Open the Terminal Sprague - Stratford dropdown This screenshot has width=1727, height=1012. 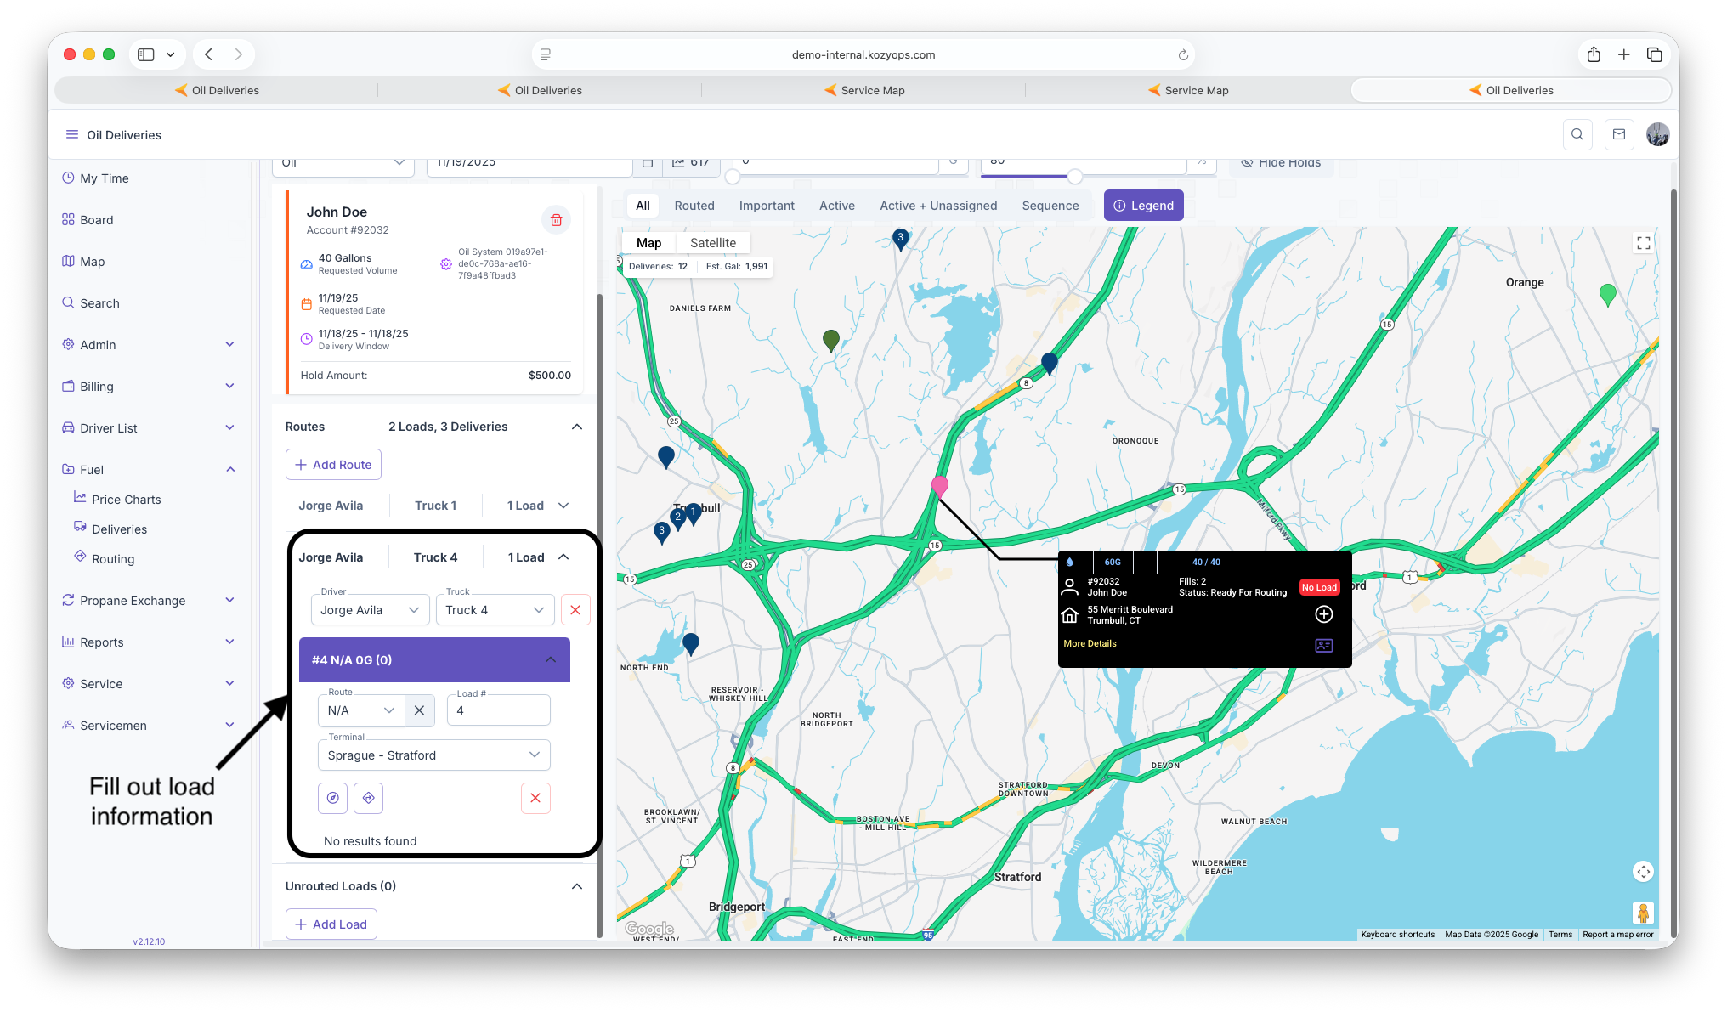[x=433, y=755]
